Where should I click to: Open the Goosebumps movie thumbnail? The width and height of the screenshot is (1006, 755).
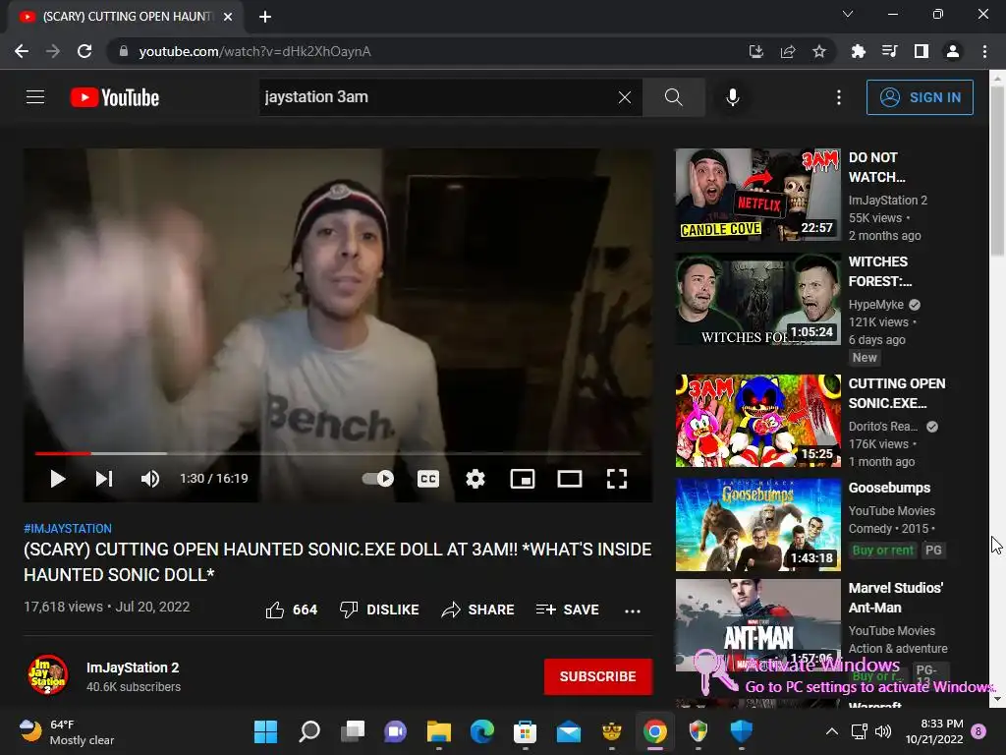(x=757, y=525)
